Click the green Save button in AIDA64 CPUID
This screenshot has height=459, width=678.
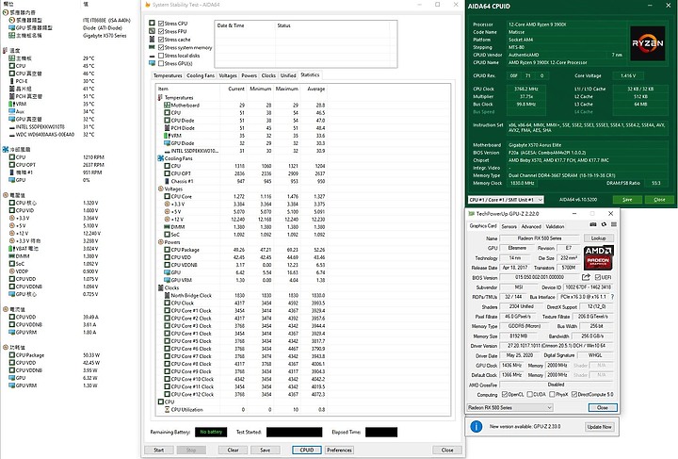point(627,200)
